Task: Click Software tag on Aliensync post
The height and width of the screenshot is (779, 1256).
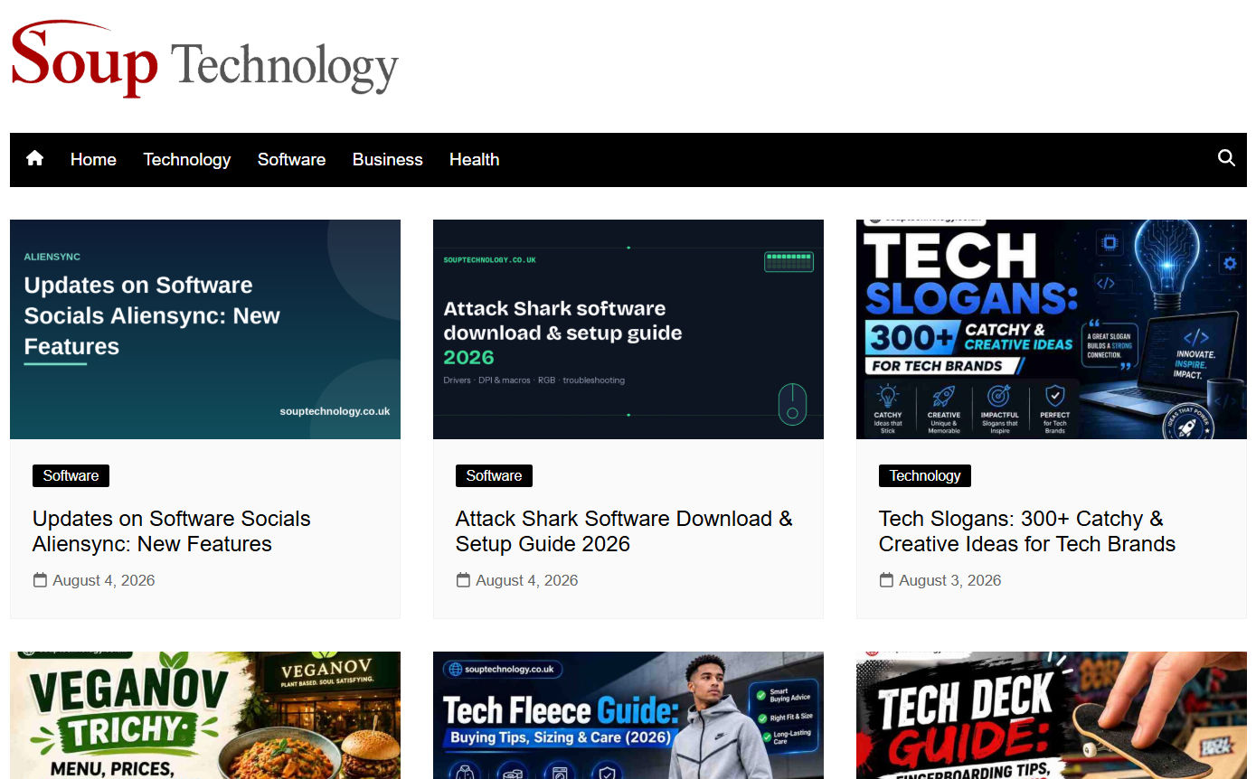Action: click(71, 476)
